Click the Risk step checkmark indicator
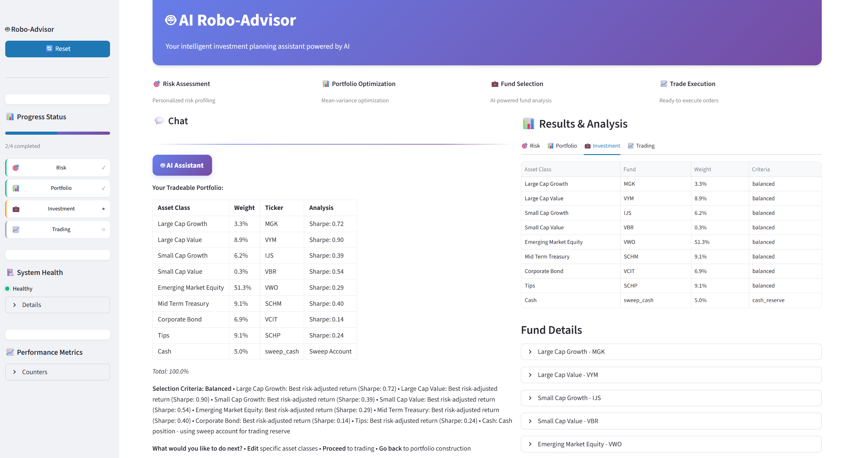The height and width of the screenshot is (458, 843). point(104,168)
